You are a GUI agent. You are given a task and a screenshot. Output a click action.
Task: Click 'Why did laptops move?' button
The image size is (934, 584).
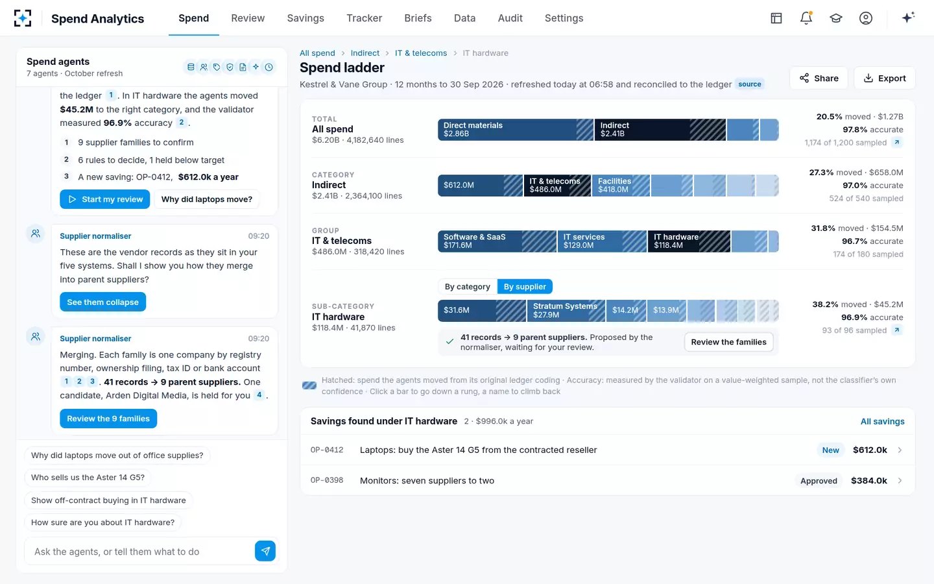[x=207, y=199]
